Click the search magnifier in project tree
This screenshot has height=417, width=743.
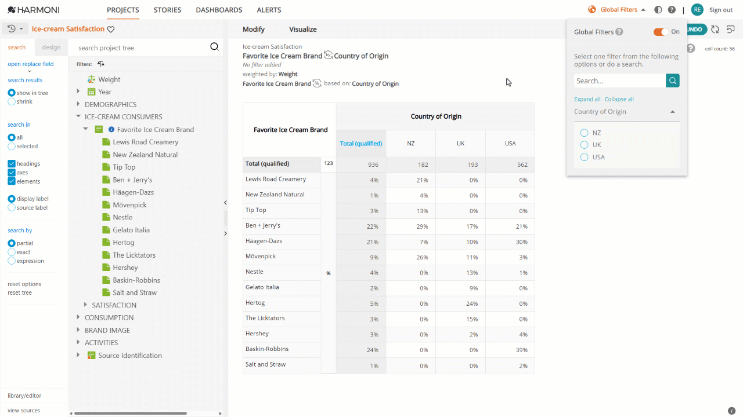(214, 47)
